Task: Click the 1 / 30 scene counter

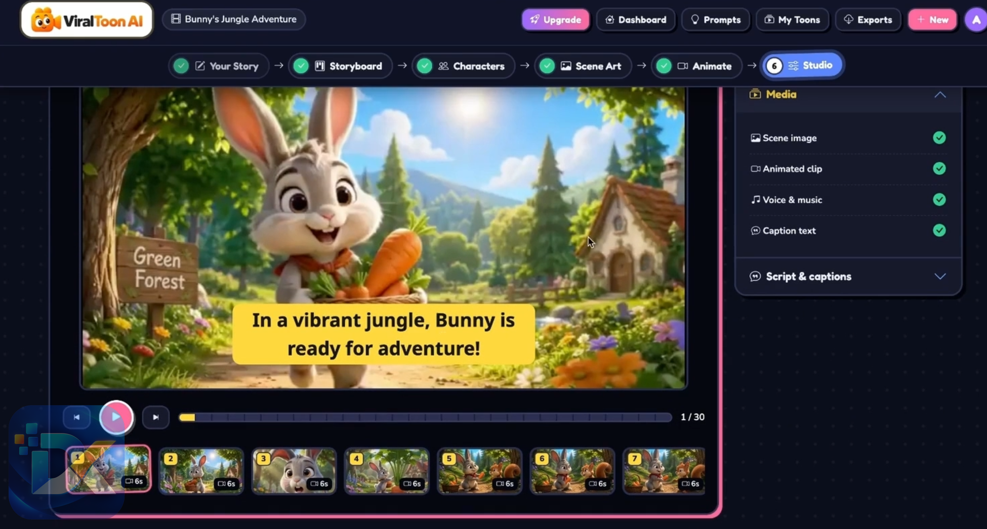Action: point(692,417)
